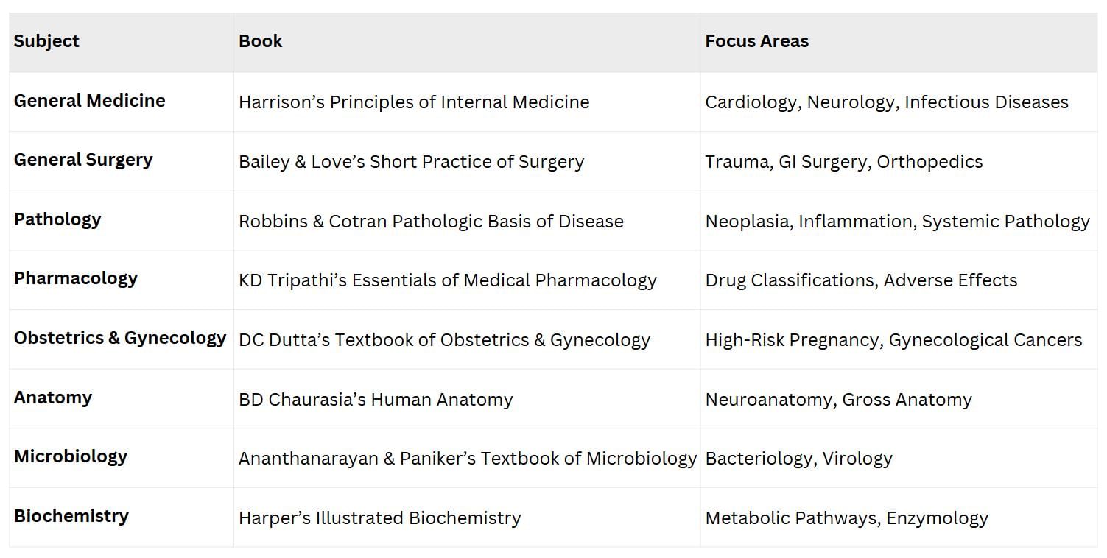Click the Subject column header

pos(46,41)
